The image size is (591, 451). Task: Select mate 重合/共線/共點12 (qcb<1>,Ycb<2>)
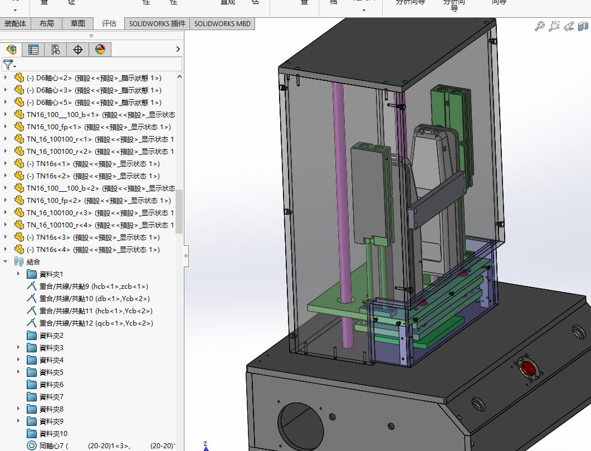click(96, 323)
